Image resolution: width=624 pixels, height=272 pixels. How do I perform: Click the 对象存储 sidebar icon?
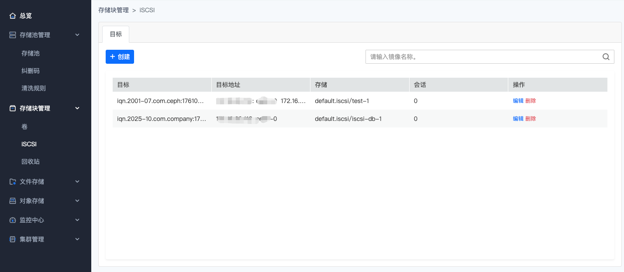(13, 201)
